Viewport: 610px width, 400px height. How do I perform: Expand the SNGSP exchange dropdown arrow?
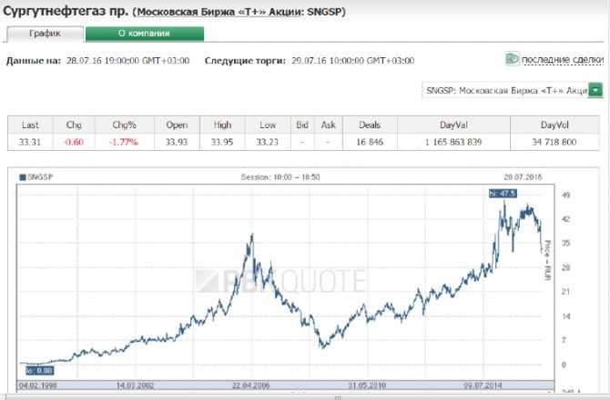tap(595, 90)
